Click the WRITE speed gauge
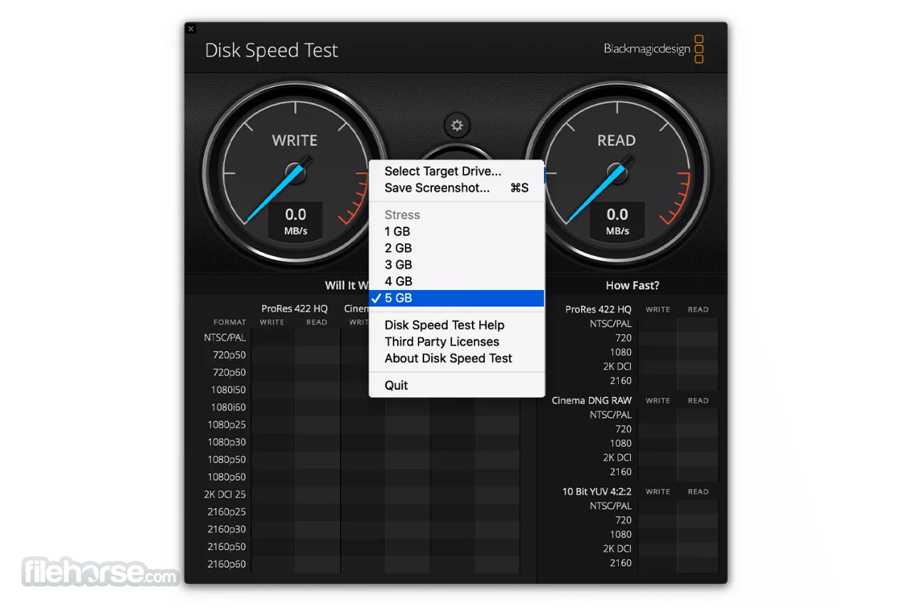This screenshot has height=608, width=911. [x=295, y=175]
